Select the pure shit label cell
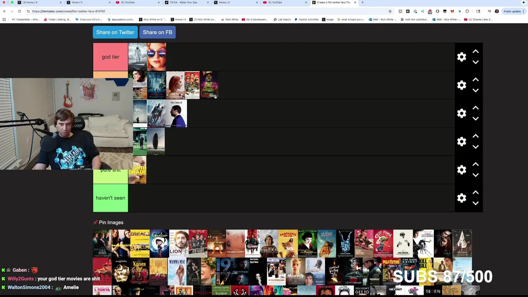This screenshot has height=297, width=528. 111,176
